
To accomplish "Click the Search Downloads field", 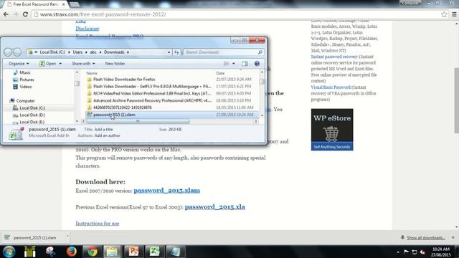I will click(x=222, y=52).
